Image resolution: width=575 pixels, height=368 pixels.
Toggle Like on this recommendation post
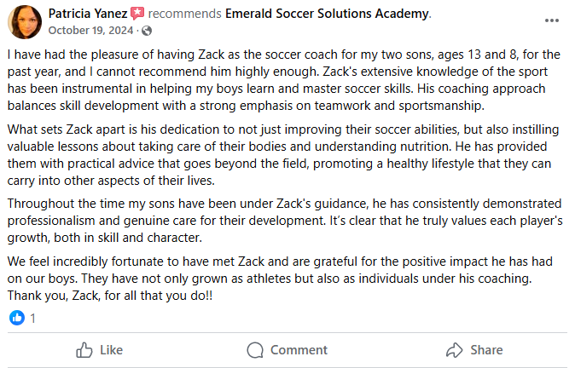coord(99,350)
